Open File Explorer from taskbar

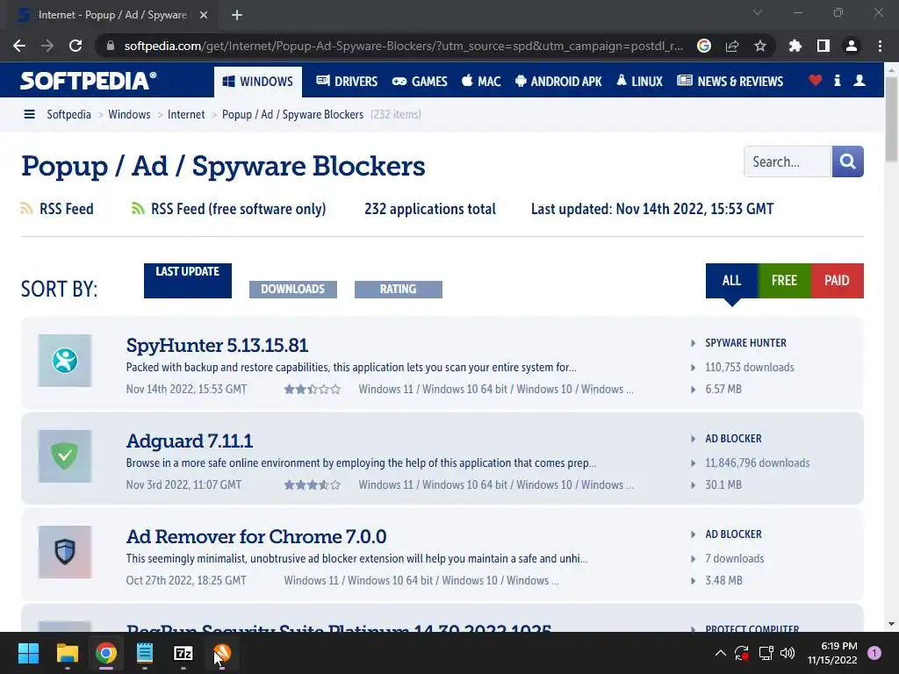67,653
